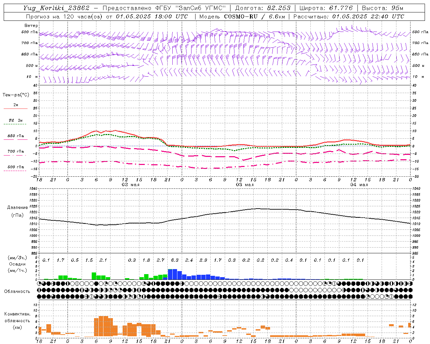
Task: Click the (мм/1ч.) units label
Action: click(x=17, y=270)
